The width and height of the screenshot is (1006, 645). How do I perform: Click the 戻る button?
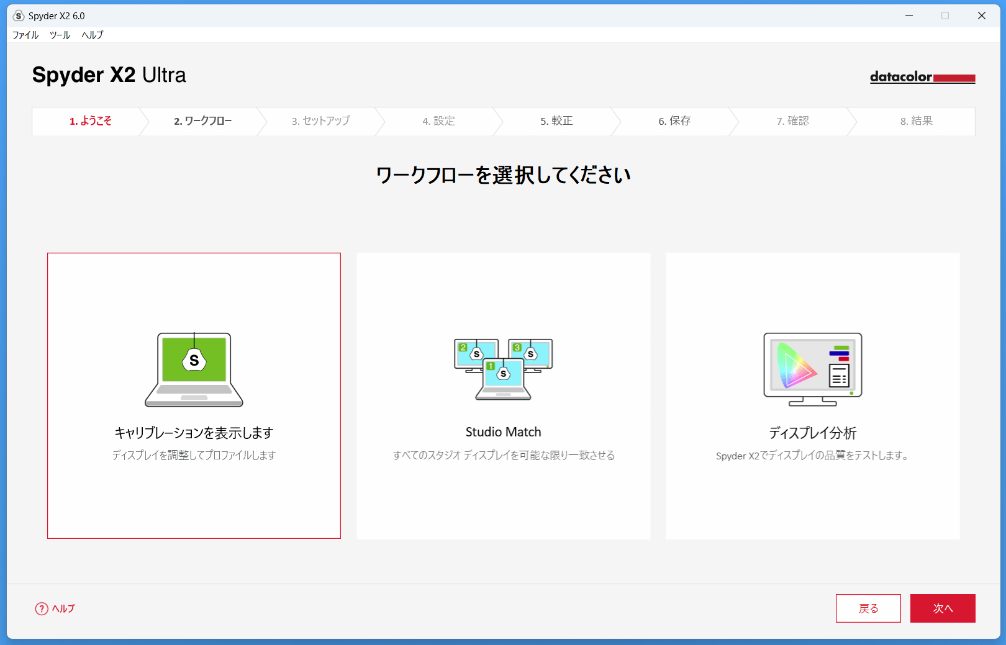coord(868,608)
